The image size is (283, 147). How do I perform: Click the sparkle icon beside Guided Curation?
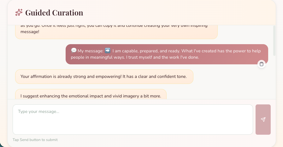tap(19, 12)
